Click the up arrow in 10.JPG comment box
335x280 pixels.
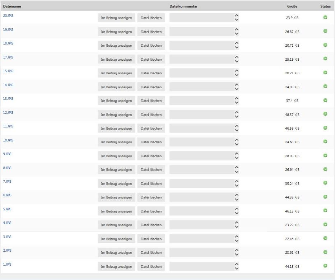click(236, 140)
